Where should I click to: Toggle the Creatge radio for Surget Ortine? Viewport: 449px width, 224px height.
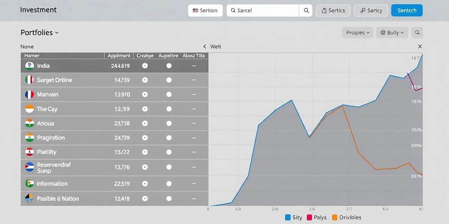(x=145, y=80)
